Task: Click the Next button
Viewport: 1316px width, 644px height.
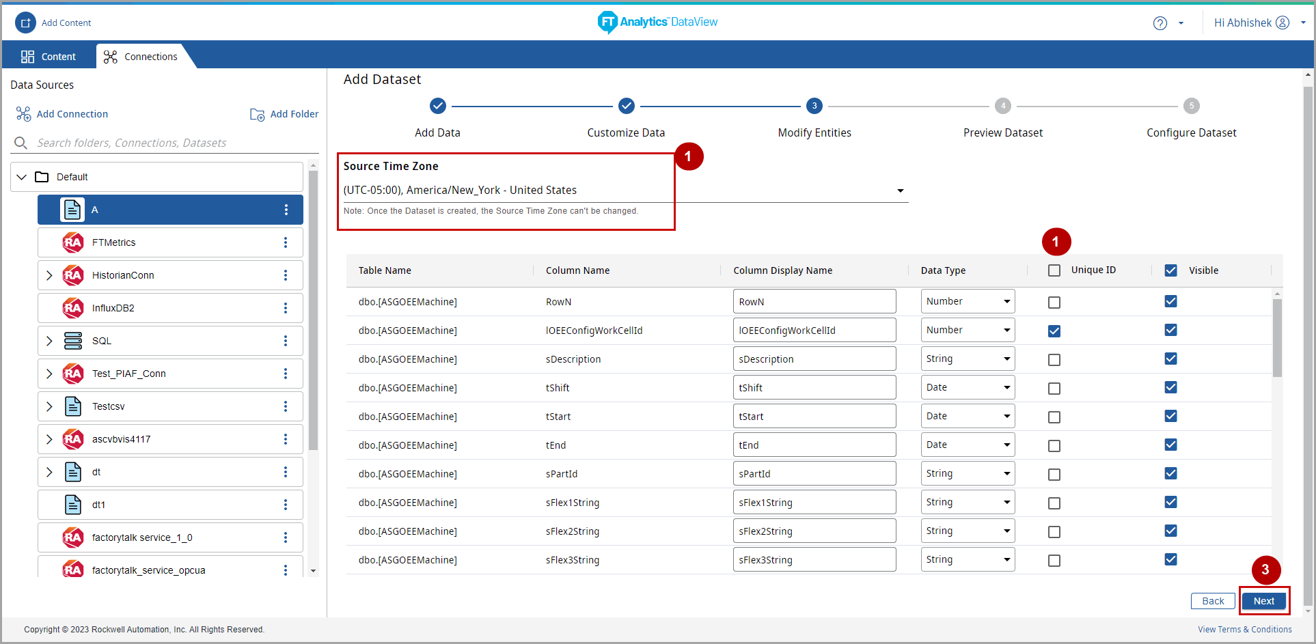Action: pos(1263,601)
